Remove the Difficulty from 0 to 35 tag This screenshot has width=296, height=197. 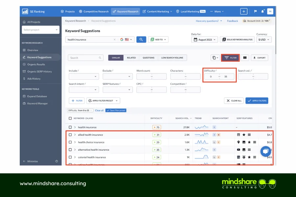tap(91, 110)
